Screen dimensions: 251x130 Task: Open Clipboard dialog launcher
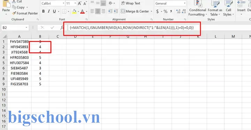[38, 19]
